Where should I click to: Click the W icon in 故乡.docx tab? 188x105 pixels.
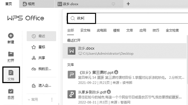point(59,4)
